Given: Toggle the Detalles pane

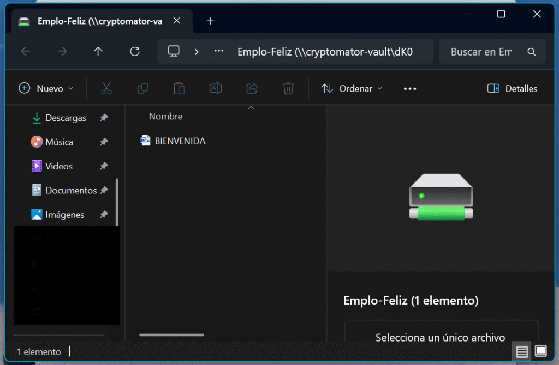Looking at the screenshot, I should pos(512,88).
